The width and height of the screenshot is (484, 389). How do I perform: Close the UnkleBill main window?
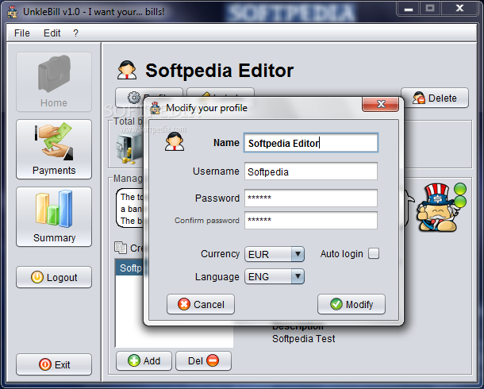459,9
